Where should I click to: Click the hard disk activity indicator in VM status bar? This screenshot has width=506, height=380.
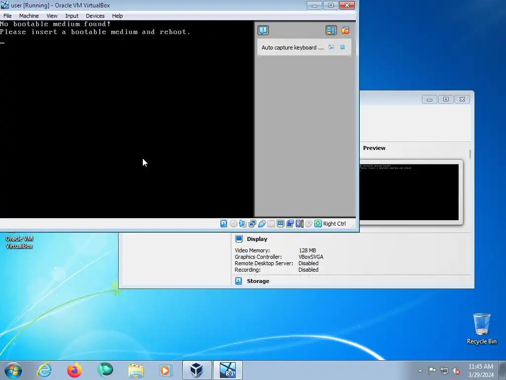click(223, 224)
